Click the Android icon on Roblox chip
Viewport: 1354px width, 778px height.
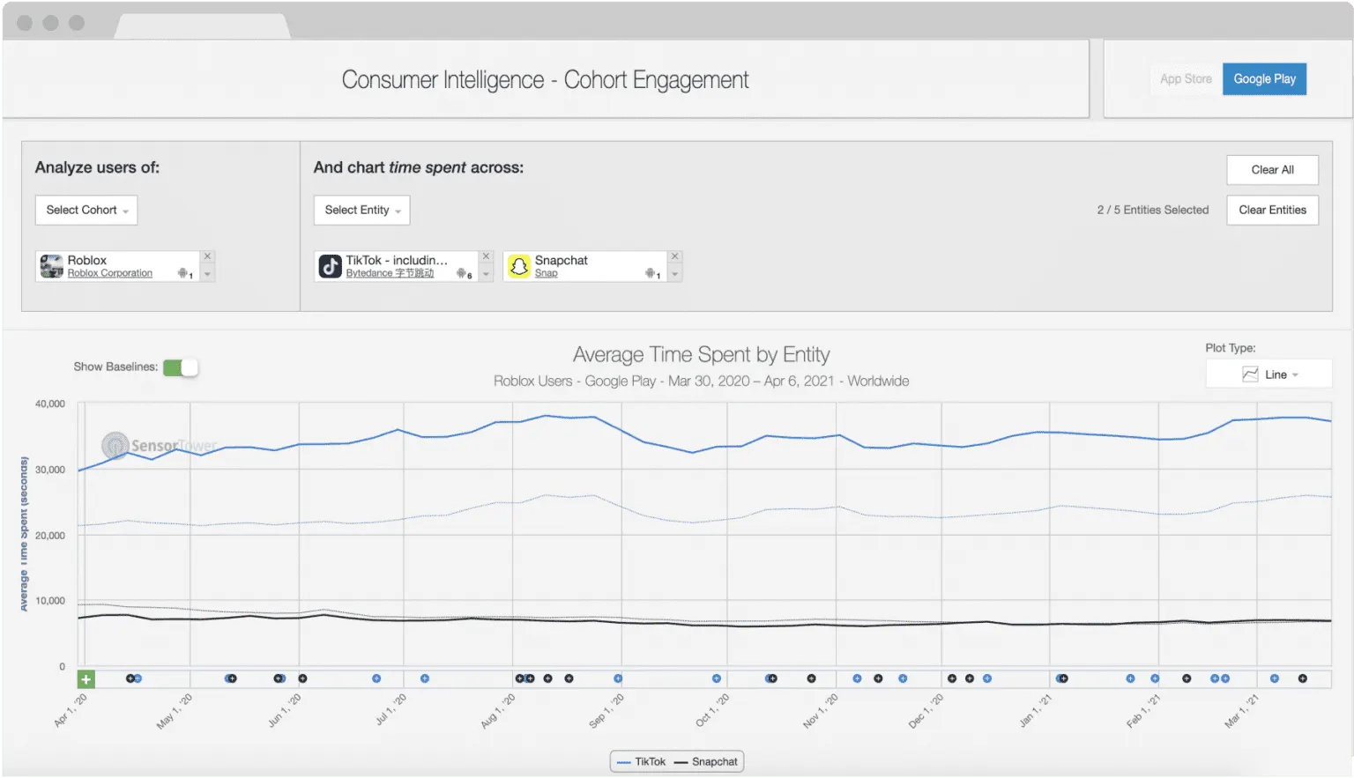[183, 273]
